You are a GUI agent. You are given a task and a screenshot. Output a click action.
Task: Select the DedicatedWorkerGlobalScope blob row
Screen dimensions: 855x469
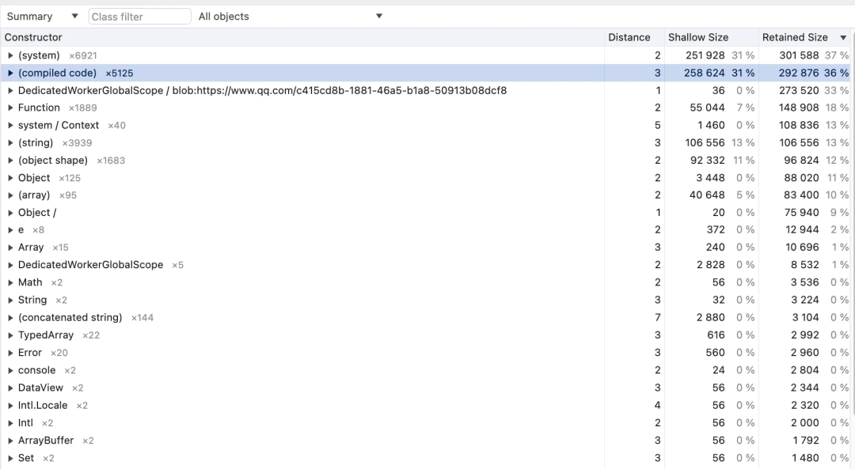pyautogui.click(x=261, y=90)
